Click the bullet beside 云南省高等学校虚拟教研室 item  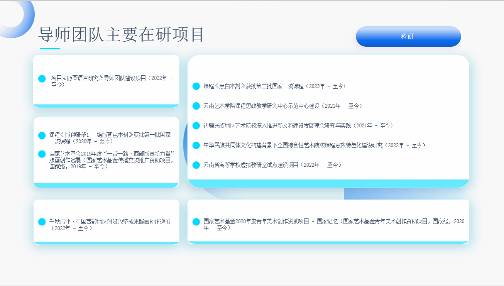[196, 165]
